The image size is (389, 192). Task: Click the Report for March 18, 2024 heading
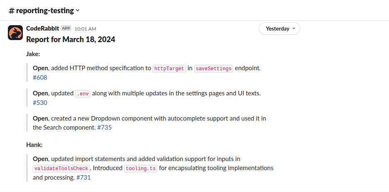71,40
